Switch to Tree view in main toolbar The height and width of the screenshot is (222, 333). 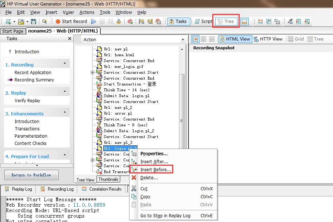[x=226, y=22]
